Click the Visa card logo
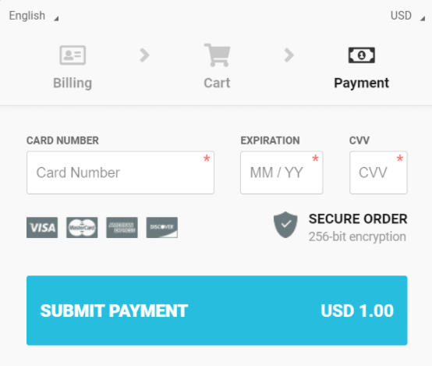Image resolution: width=432 pixels, height=366 pixels. (x=42, y=228)
